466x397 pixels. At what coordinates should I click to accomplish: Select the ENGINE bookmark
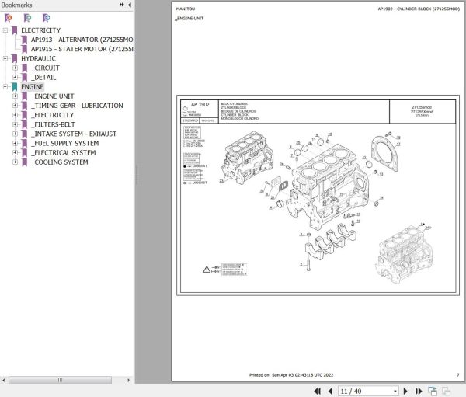click(33, 86)
